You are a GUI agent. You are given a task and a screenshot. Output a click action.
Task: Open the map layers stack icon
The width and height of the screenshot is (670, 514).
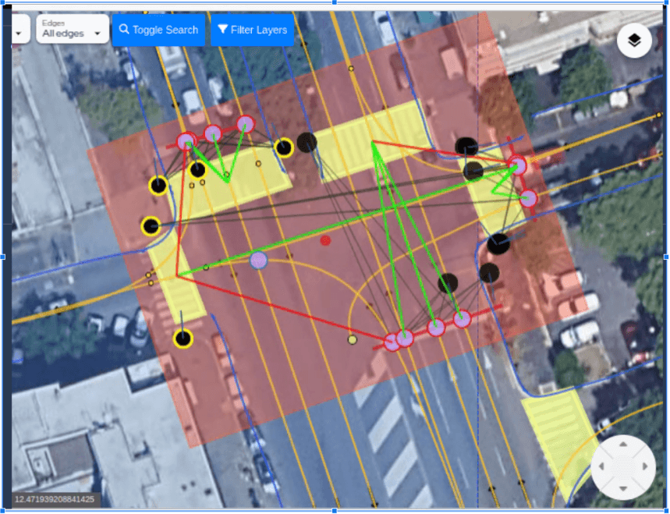tap(634, 41)
